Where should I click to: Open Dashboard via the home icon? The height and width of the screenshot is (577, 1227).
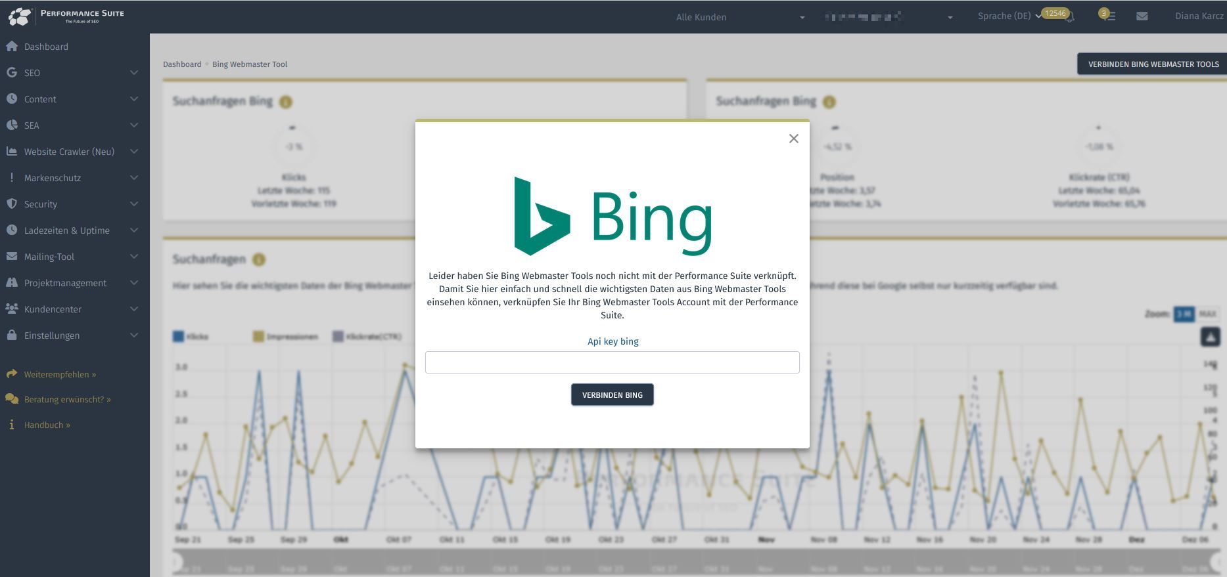pyautogui.click(x=12, y=47)
